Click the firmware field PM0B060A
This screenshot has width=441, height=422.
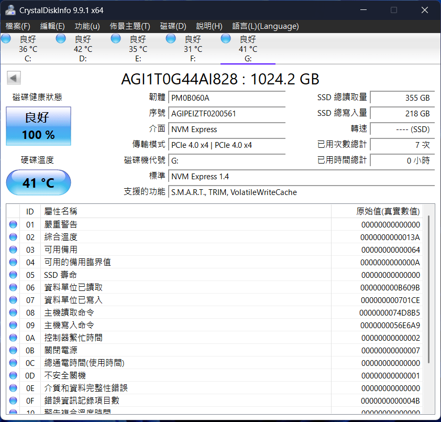227,98
